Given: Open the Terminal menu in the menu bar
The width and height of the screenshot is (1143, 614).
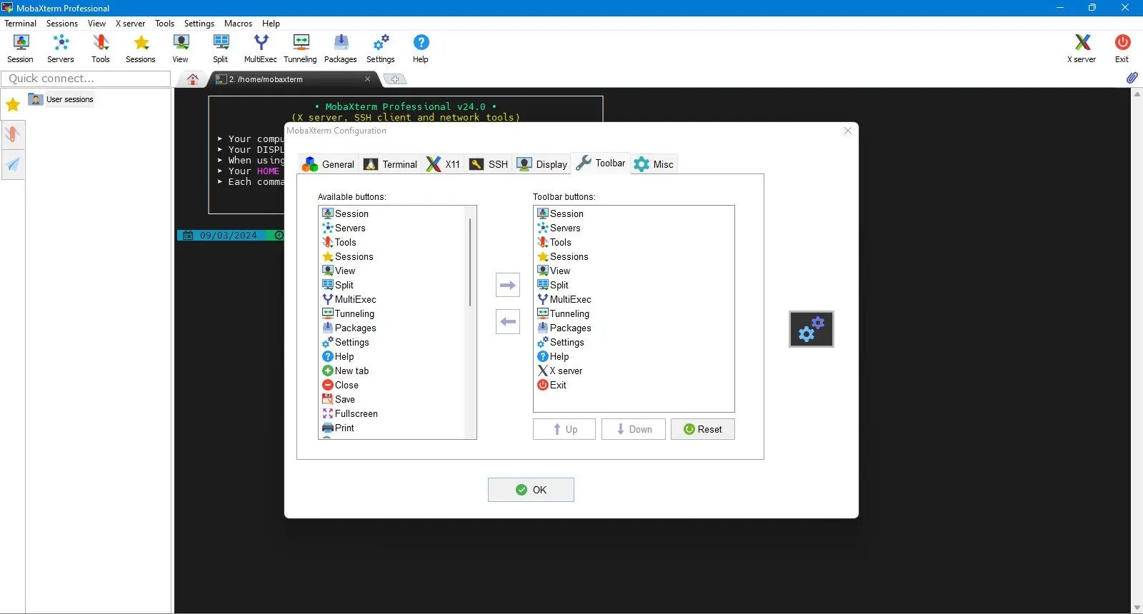Looking at the screenshot, I should pos(21,24).
